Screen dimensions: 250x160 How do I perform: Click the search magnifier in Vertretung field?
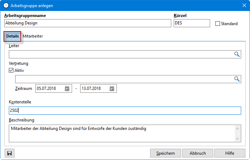237,79
